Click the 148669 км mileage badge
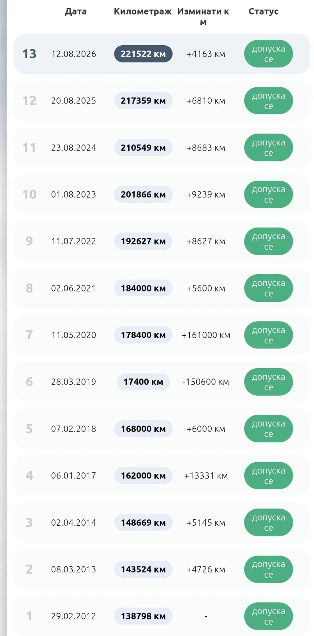This screenshot has width=314, height=636. click(143, 522)
